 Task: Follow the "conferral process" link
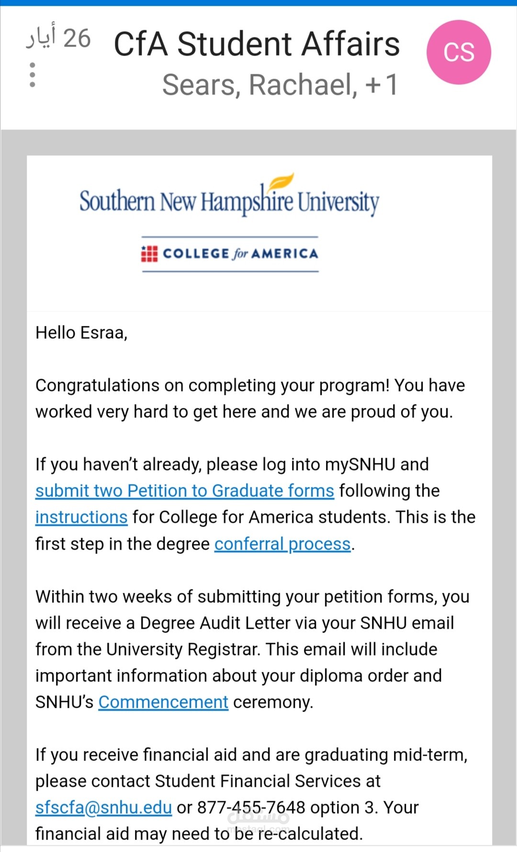coord(282,544)
